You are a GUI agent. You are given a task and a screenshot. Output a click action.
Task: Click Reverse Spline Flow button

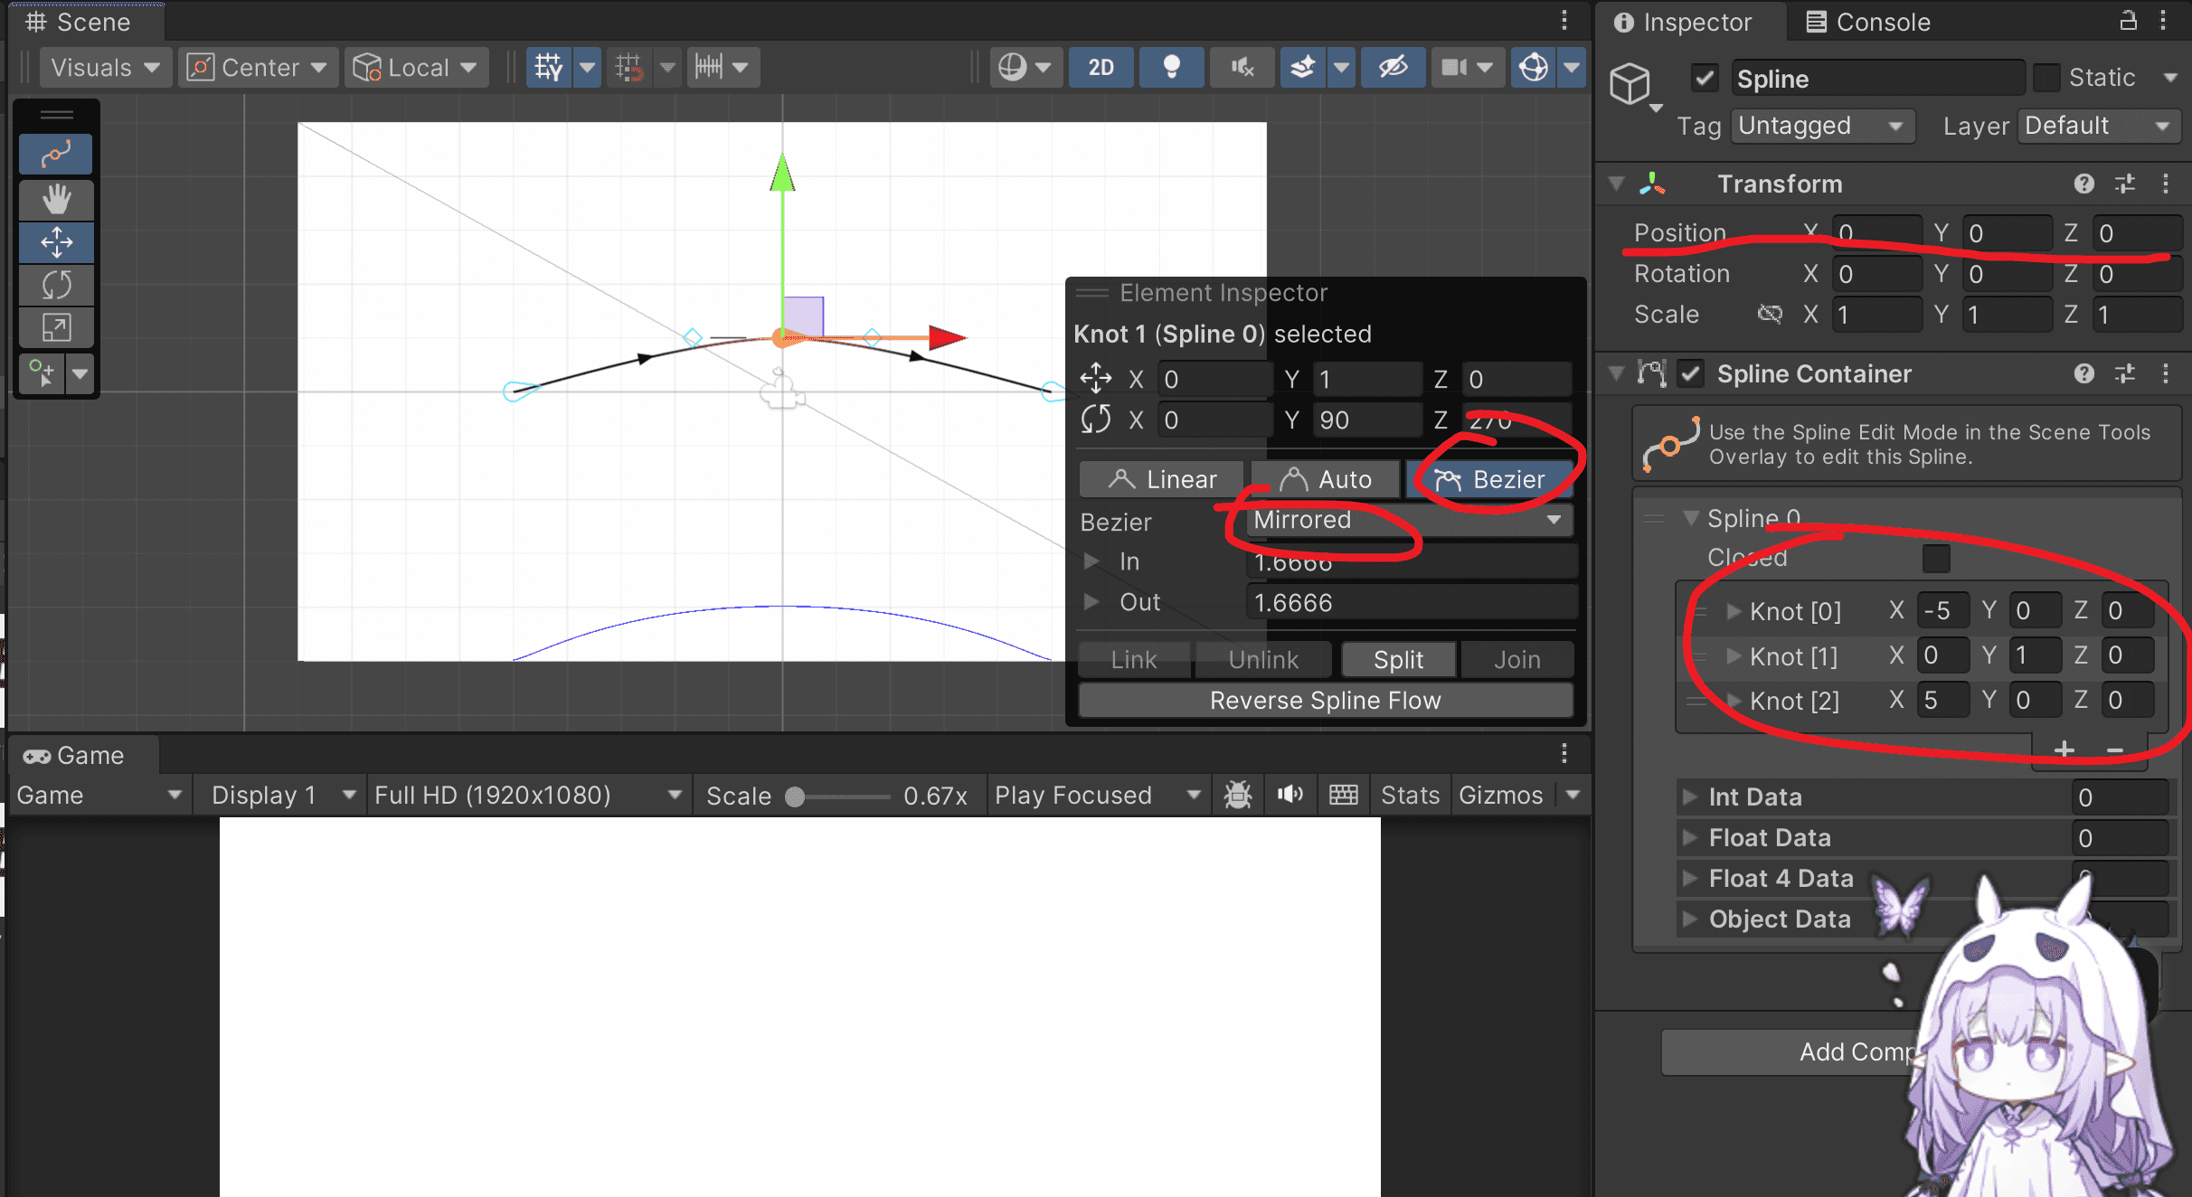(x=1326, y=701)
